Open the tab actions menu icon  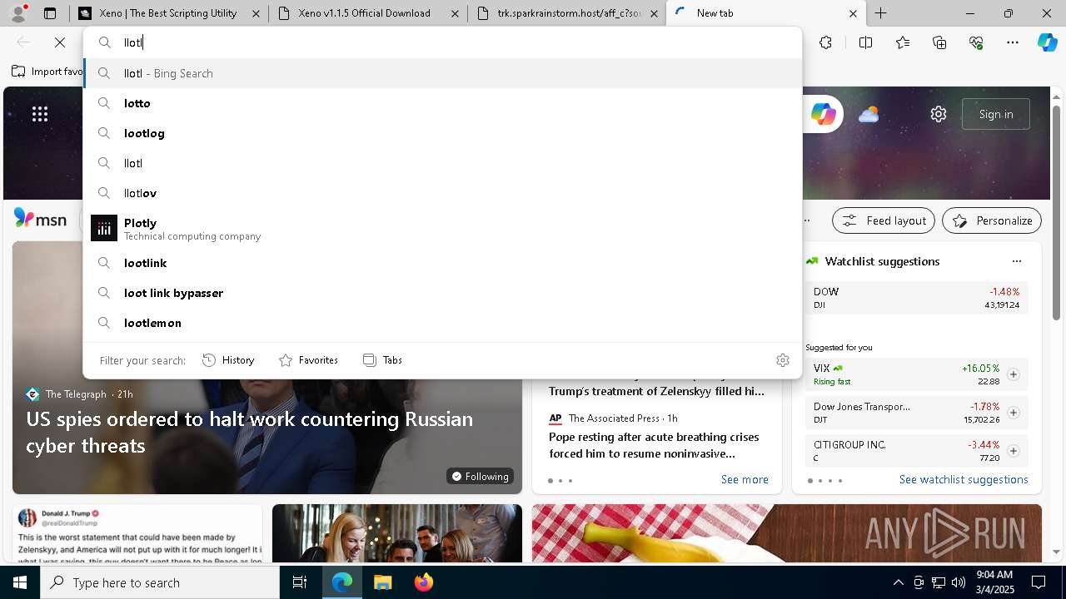point(50,13)
